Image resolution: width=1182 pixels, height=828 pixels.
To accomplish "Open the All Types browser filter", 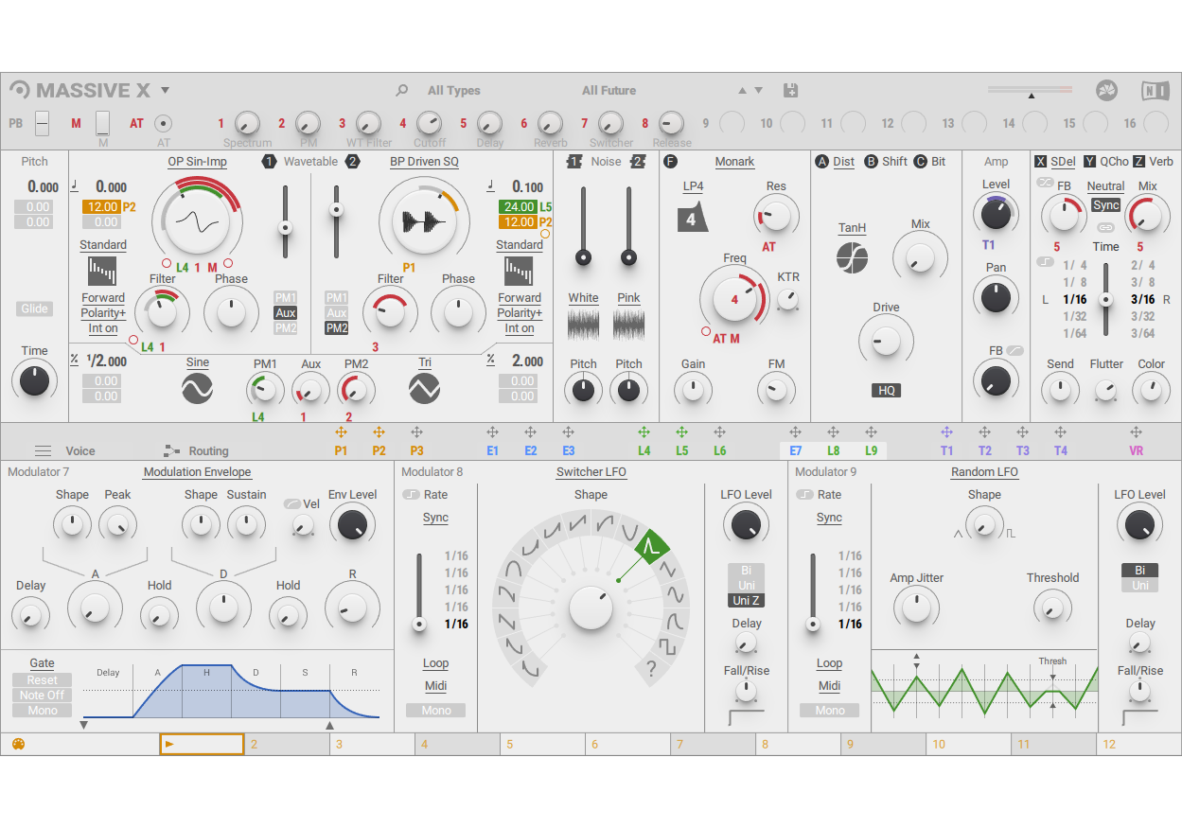I will click(x=454, y=91).
